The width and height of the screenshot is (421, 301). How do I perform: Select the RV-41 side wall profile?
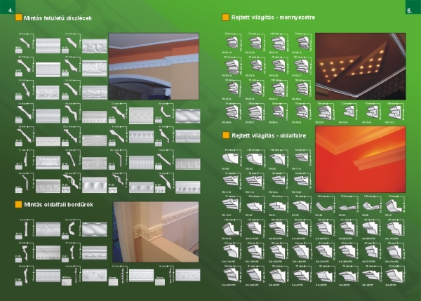pyautogui.click(x=394, y=206)
